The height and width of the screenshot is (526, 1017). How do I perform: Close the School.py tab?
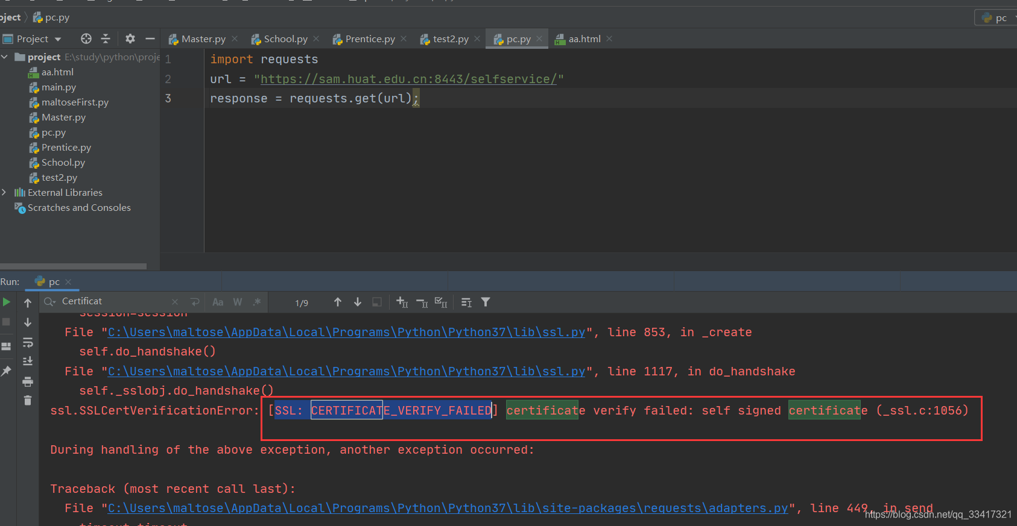point(316,39)
